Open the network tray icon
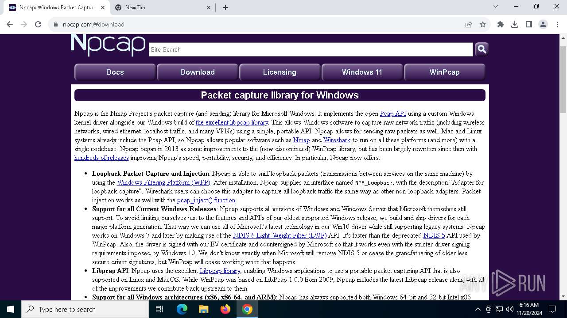The height and width of the screenshot is (318, 567). click(499, 309)
